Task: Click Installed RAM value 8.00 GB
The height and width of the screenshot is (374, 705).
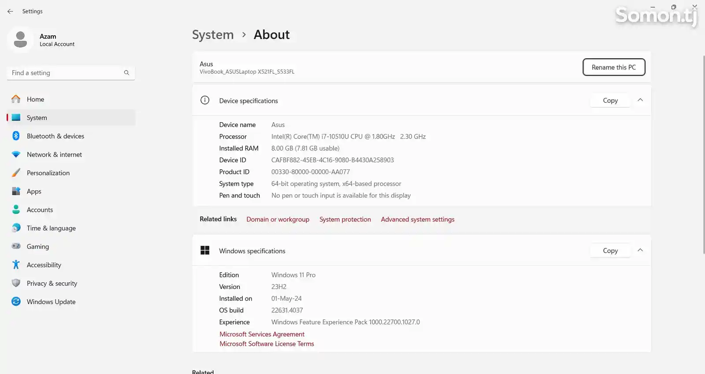Action: point(305,148)
